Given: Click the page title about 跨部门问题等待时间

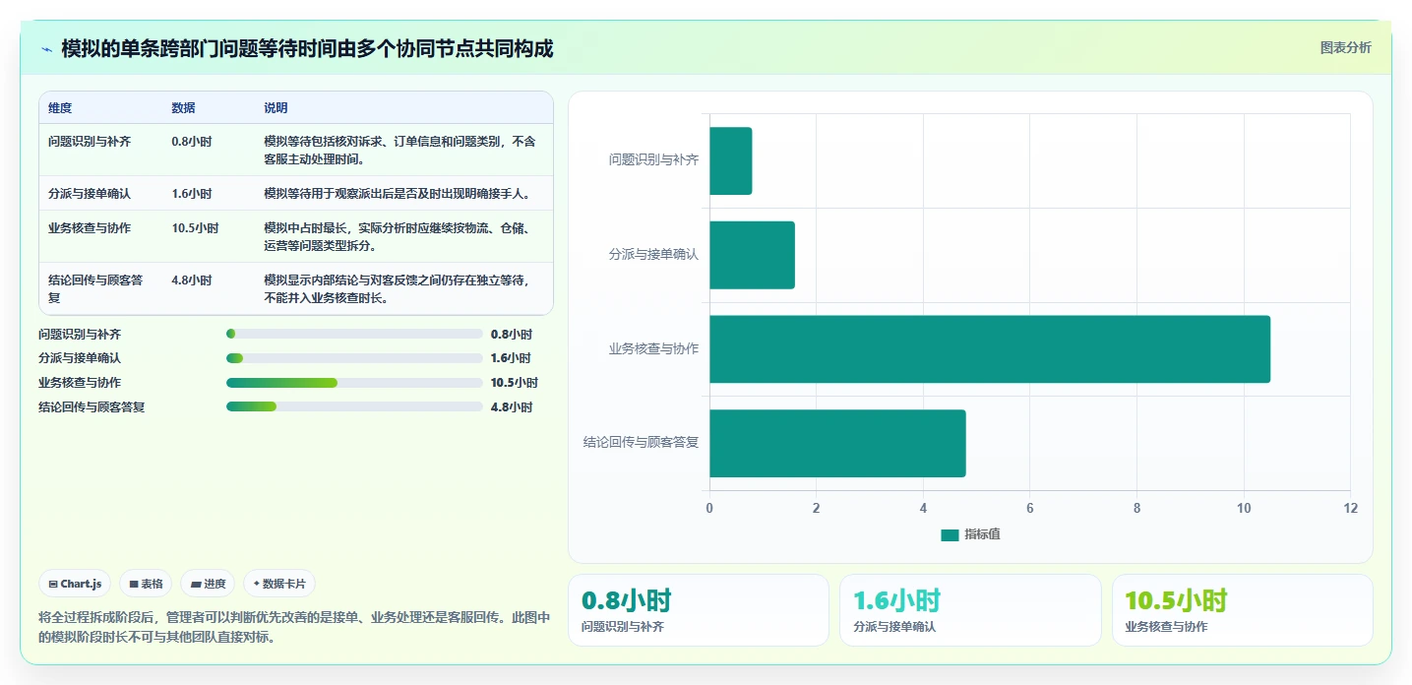Looking at the screenshot, I should pyautogui.click(x=307, y=48).
